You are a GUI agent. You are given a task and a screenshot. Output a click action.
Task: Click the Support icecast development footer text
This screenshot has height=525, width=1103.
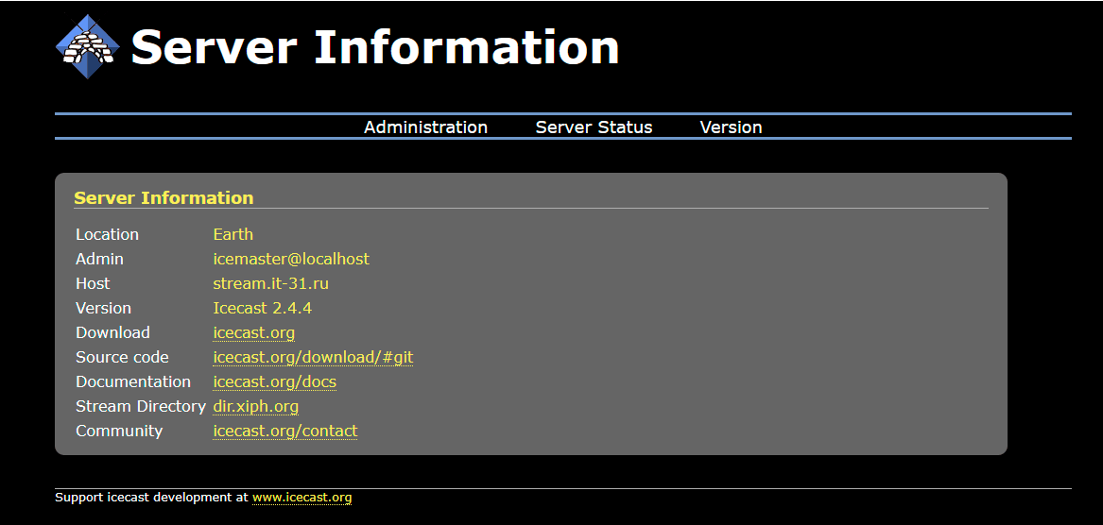pos(152,498)
